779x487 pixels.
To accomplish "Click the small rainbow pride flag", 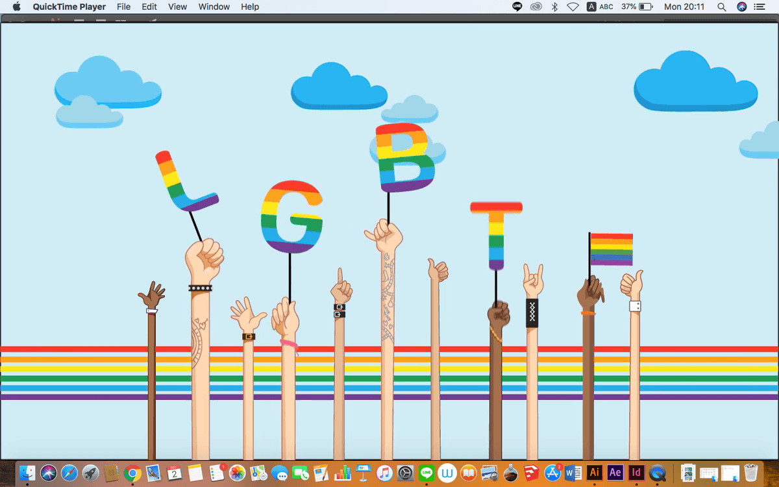I will [611, 249].
